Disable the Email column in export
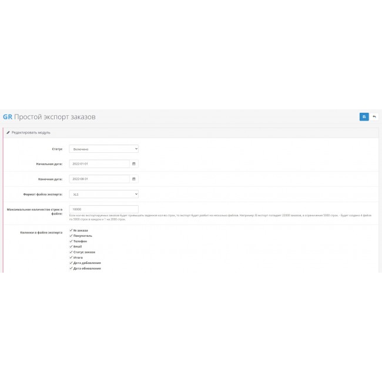 (71, 246)
